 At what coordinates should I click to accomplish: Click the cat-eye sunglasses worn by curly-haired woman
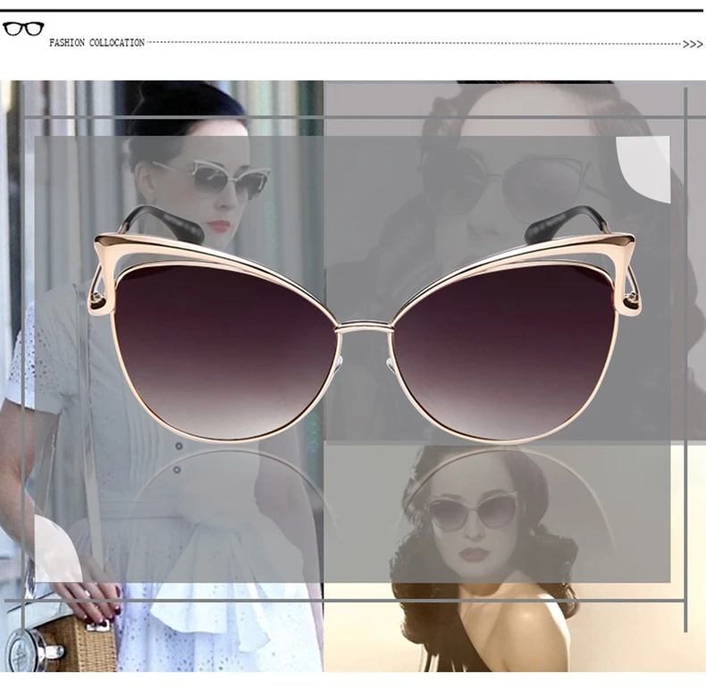click(473, 511)
